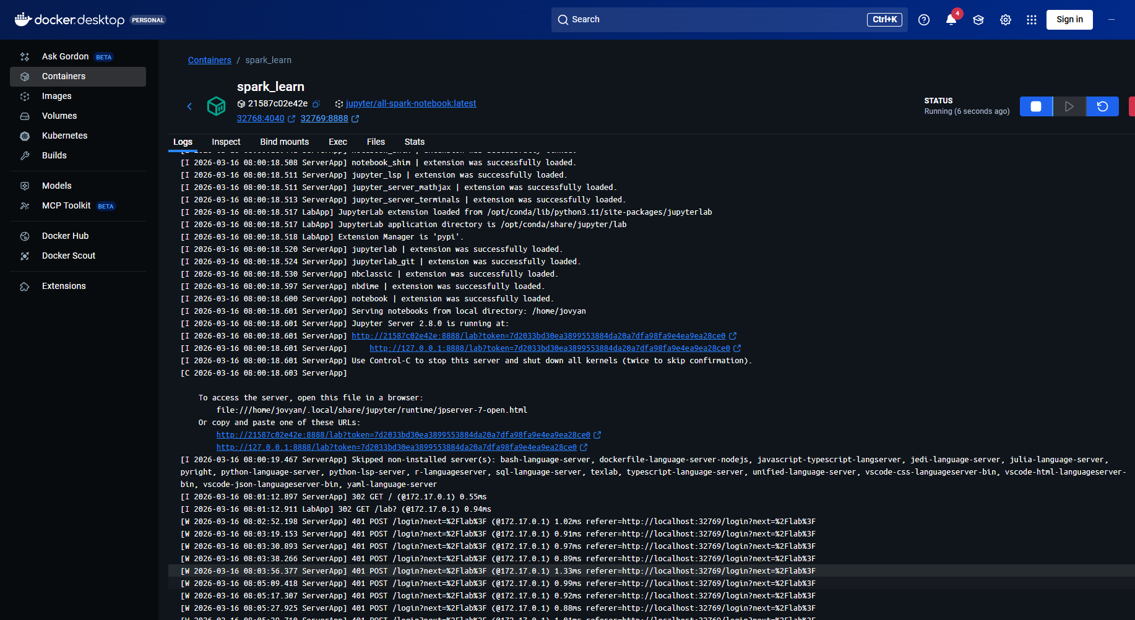
Task: Click the Extensions puzzle icon
Action: coord(25,286)
